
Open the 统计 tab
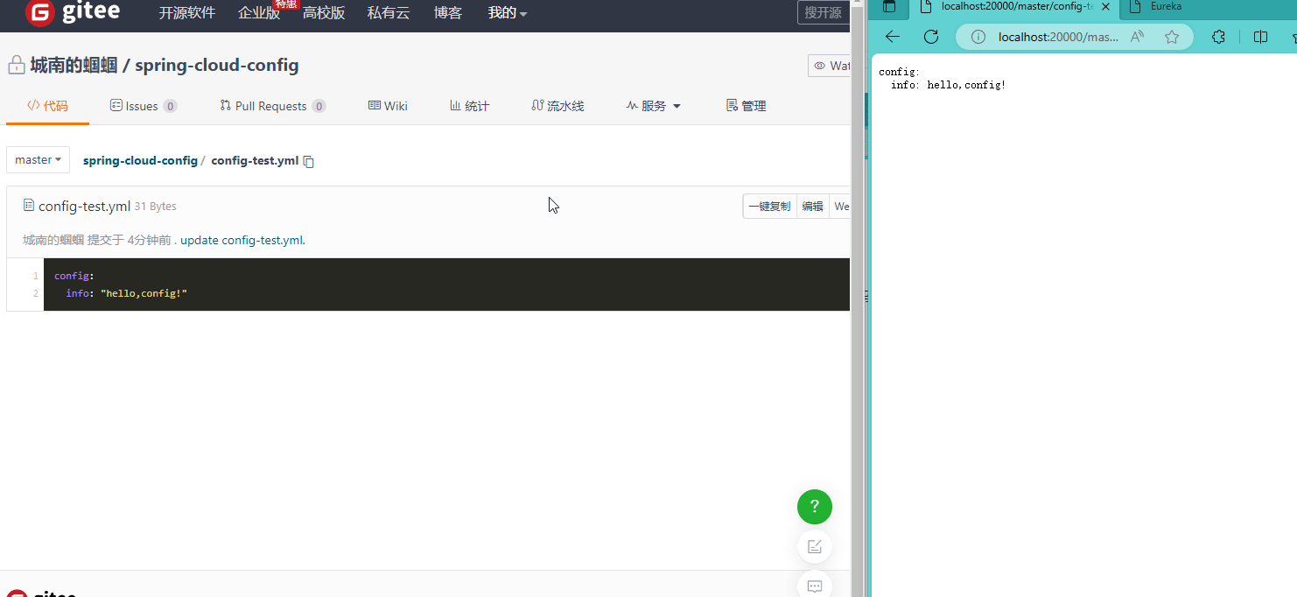coord(469,106)
